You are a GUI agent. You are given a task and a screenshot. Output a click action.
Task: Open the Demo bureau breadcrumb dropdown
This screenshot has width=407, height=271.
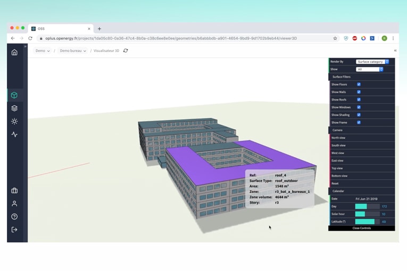tap(73, 51)
